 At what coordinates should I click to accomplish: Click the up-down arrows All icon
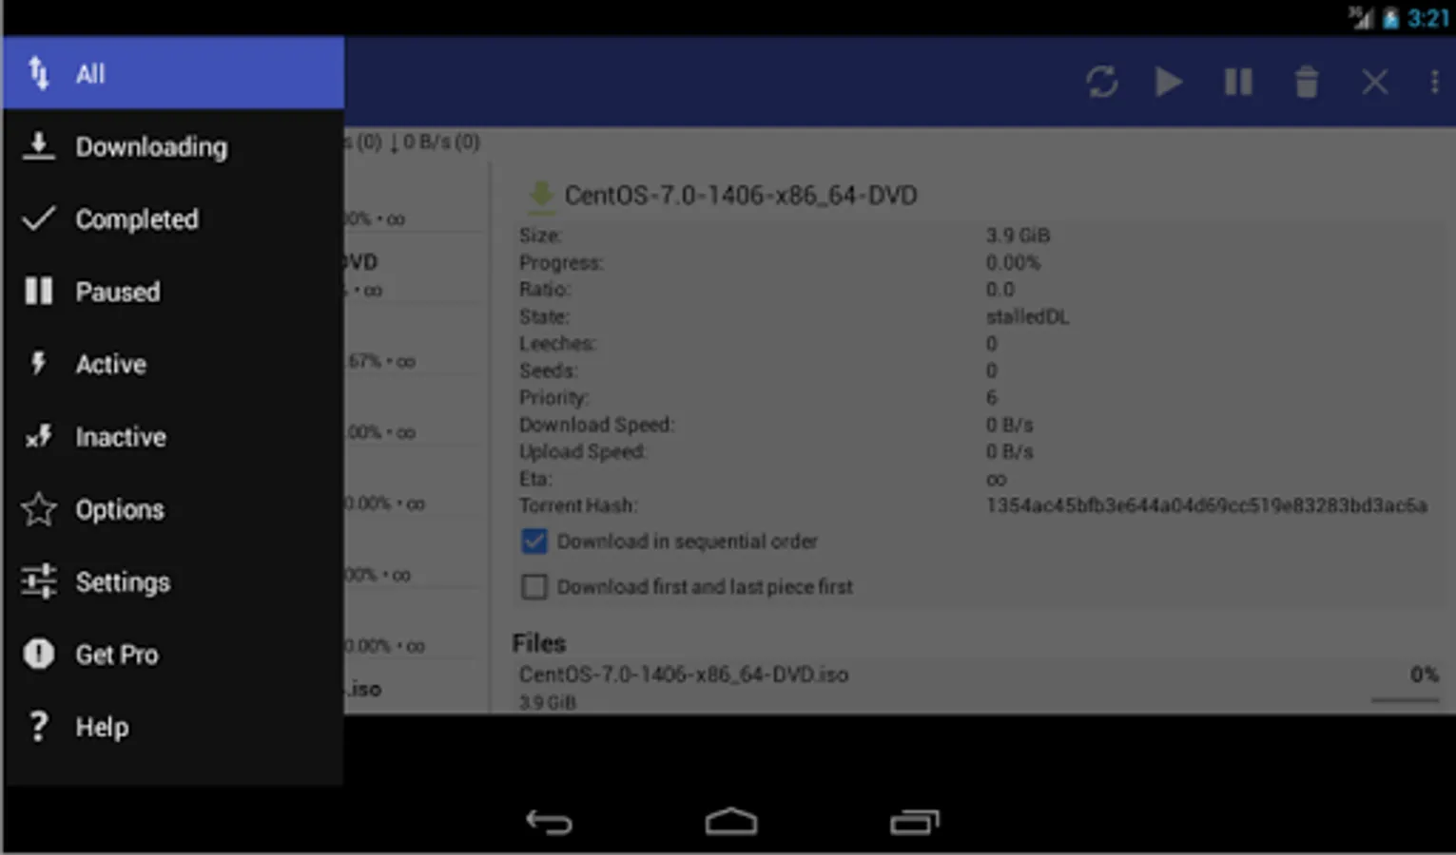(38, 73)
